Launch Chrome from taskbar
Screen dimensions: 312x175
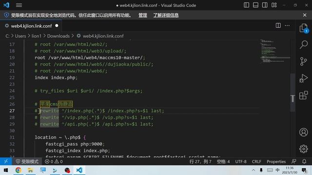(x=18, y=170)
